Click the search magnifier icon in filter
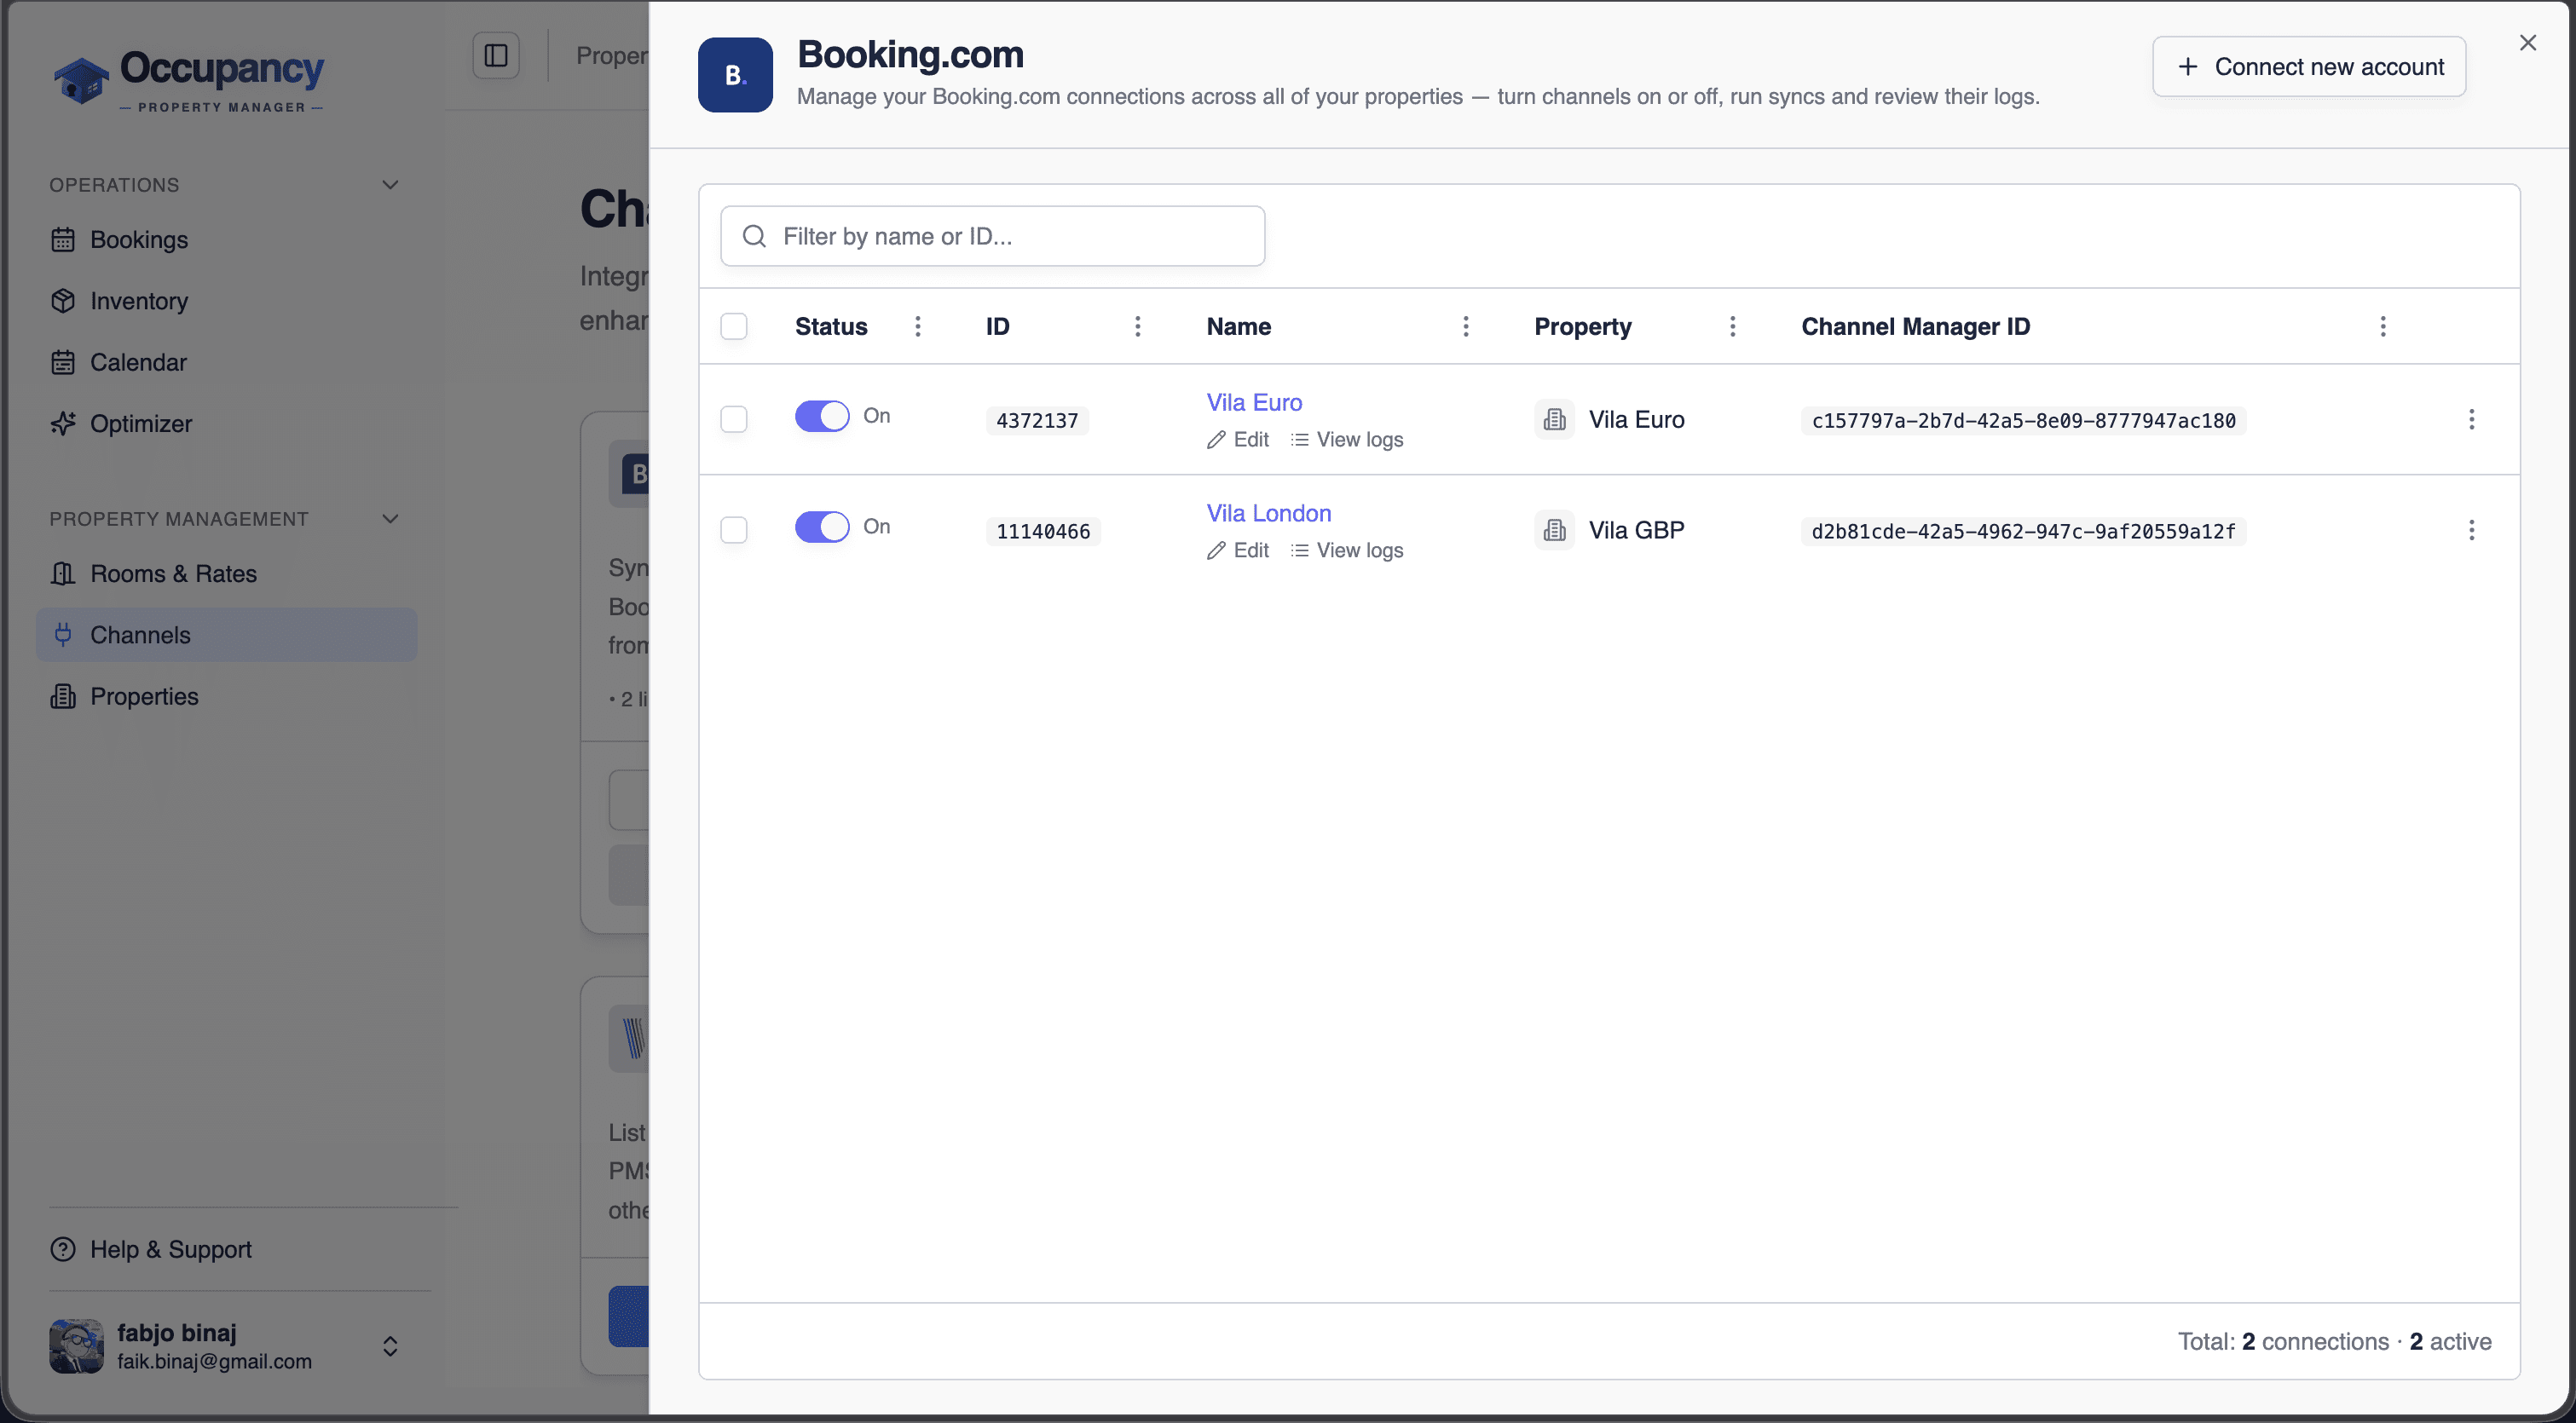Viewport: 2576px width, 1423px height. coord(755,236)
